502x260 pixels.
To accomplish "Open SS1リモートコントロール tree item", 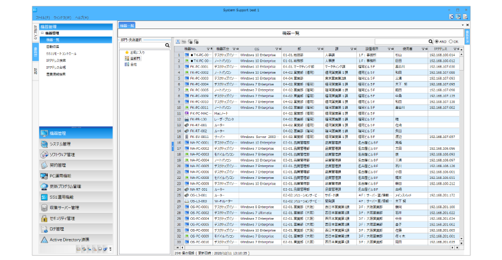I will pyautogui.click(x=61, y=54).
